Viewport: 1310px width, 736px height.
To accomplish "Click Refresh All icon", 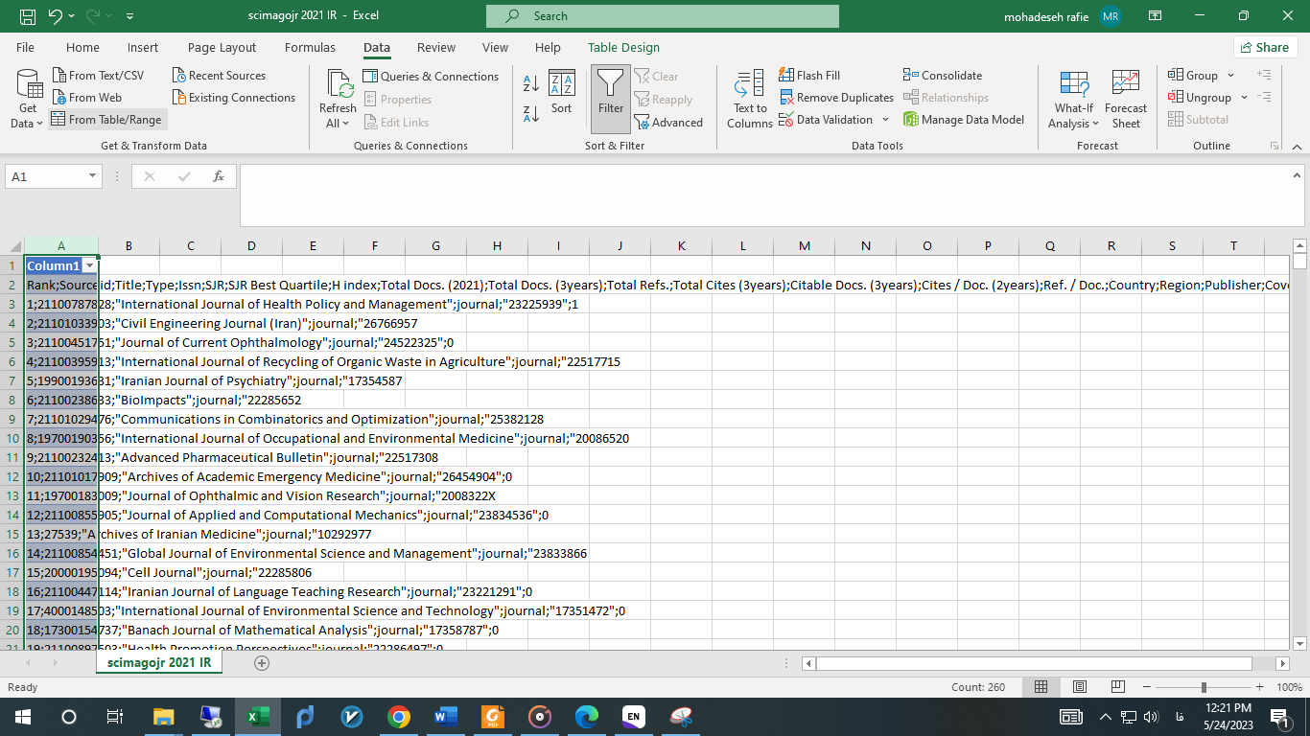I will pos(339,86).
